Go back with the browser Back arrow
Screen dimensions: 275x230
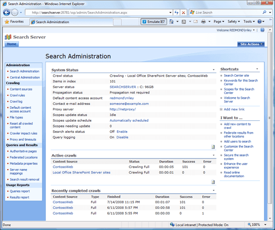pyautogui.click(x=7, y=12)
